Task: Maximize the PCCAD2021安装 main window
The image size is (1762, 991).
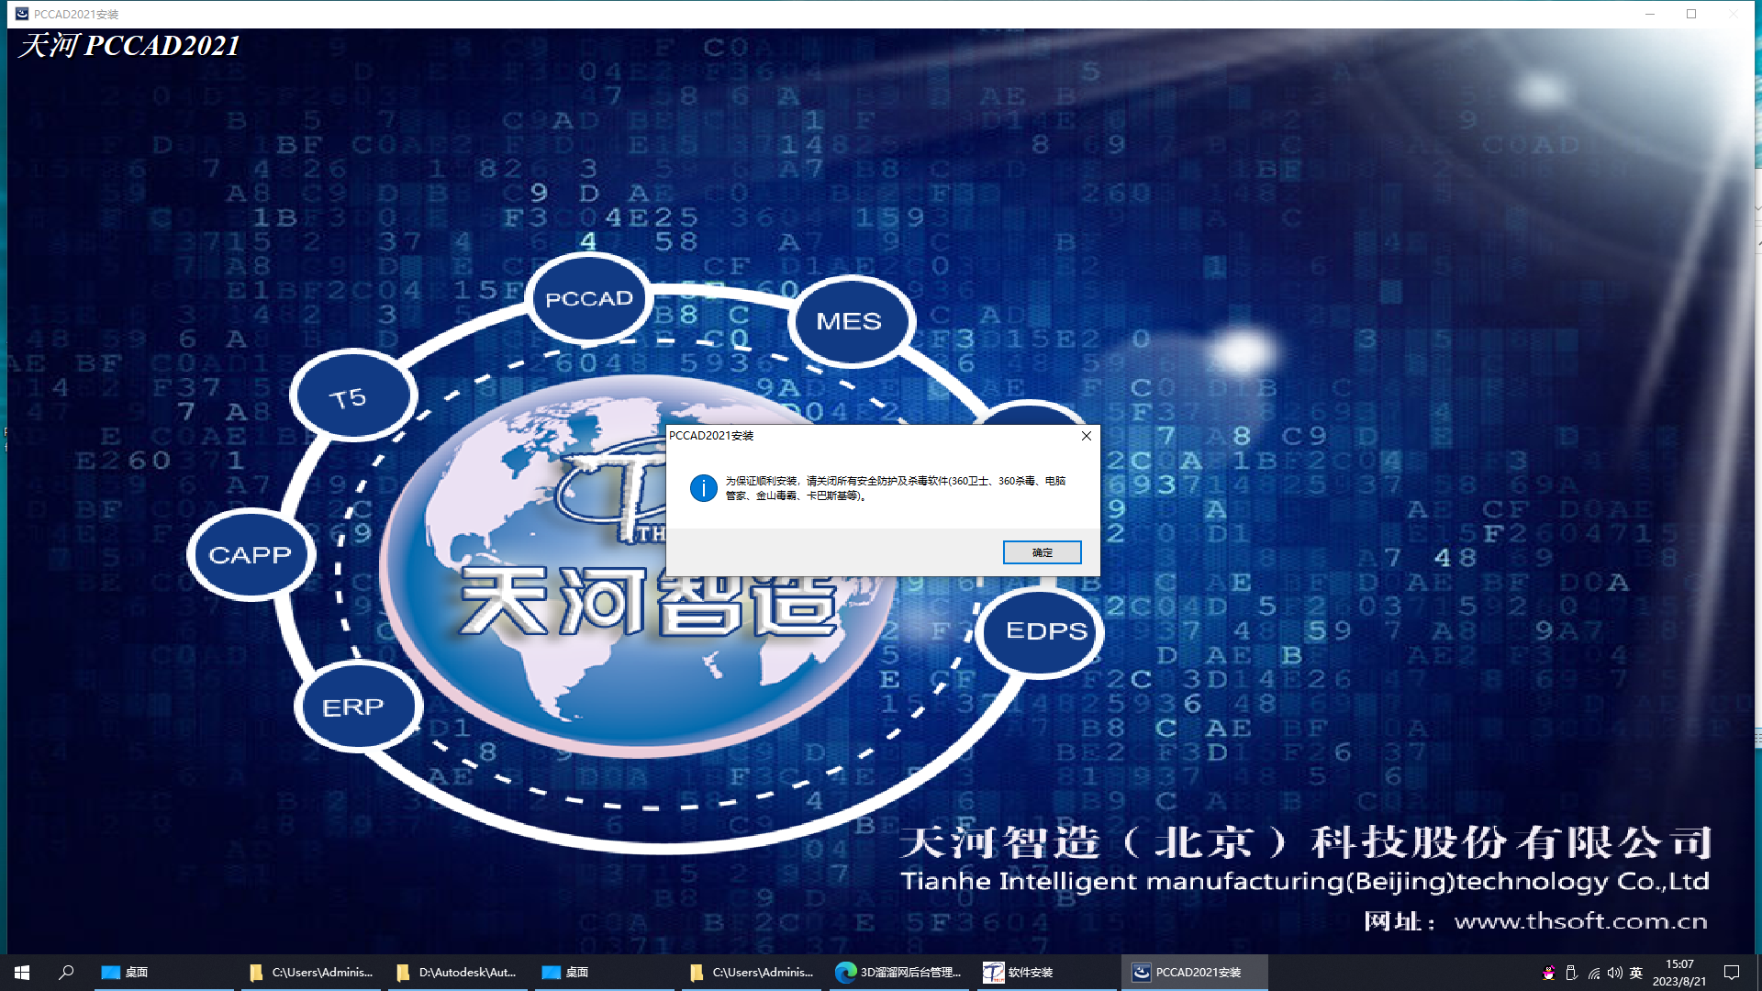Action: coord(1691,14)
